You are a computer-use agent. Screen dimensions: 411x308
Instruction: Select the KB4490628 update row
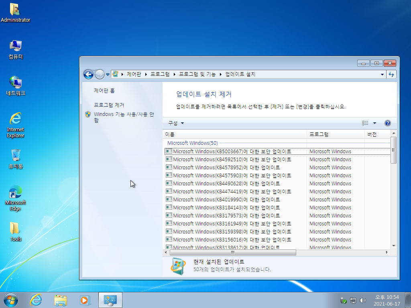coord(277,184)
